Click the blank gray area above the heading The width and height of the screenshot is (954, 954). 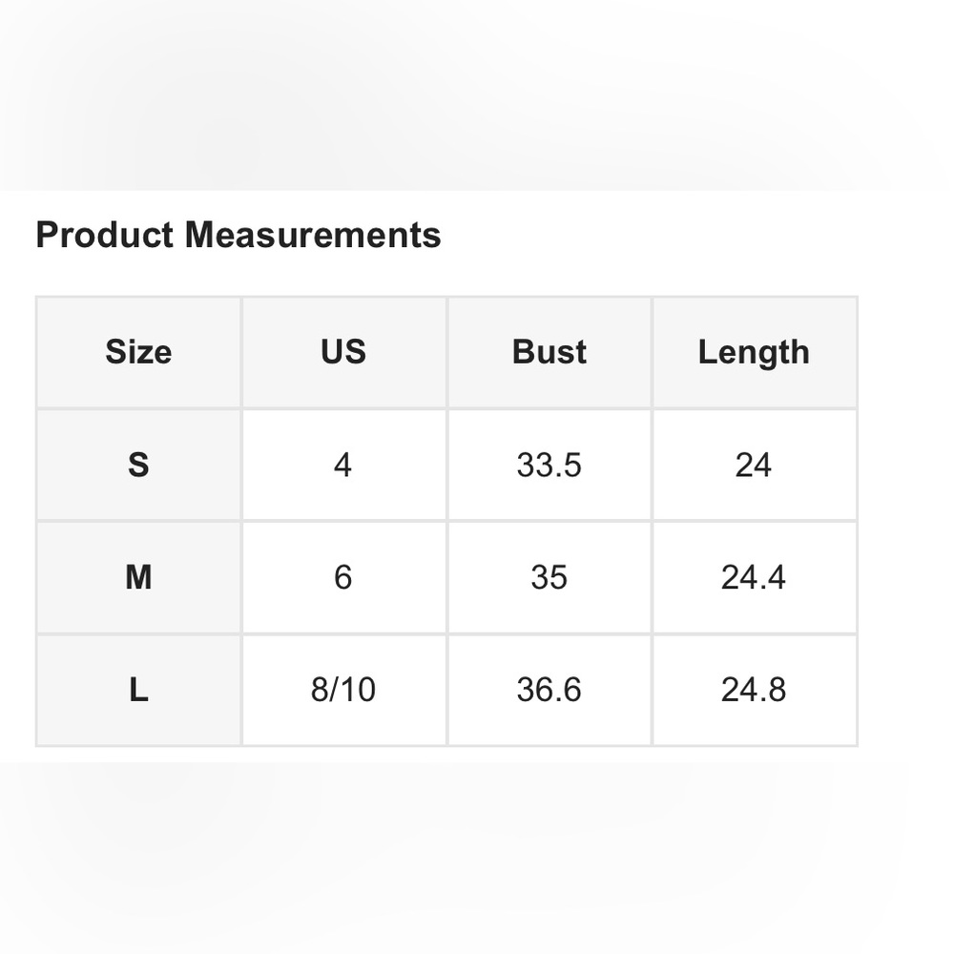click(477, 95)
